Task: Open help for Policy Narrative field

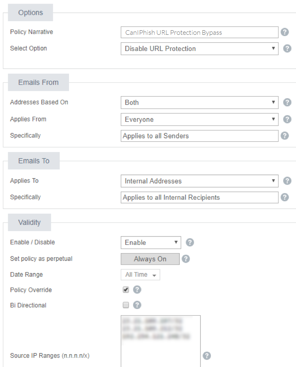Action: pos(284,32)
